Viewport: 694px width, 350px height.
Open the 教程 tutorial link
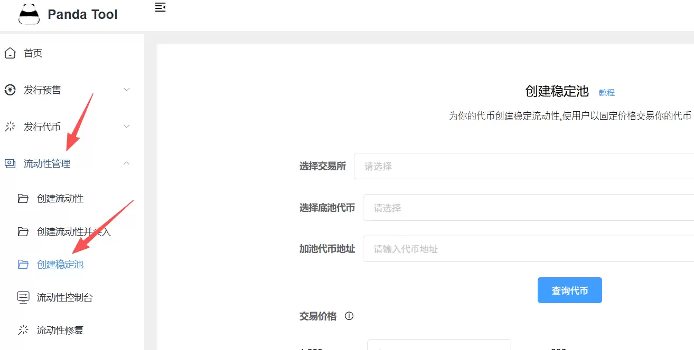coord(606,92)
